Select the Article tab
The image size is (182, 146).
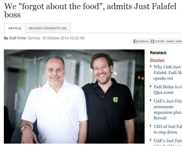(15, 28)
